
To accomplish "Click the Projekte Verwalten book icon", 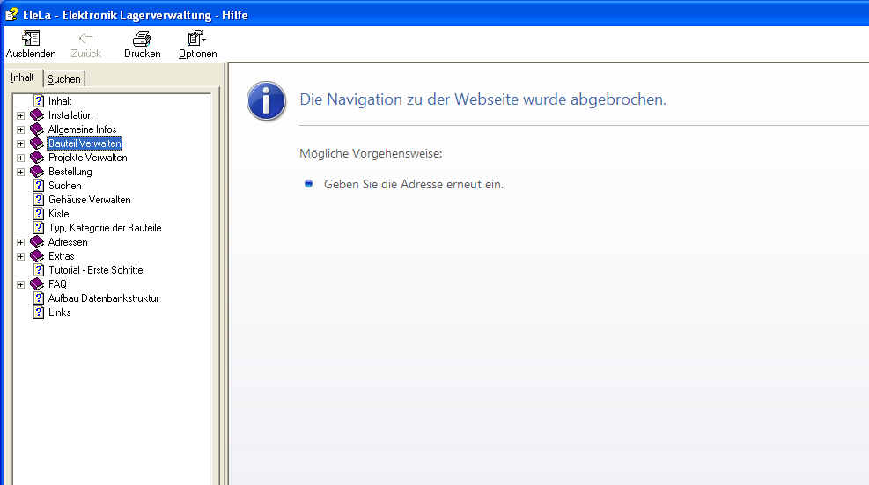I will click(x=37, y=158).
